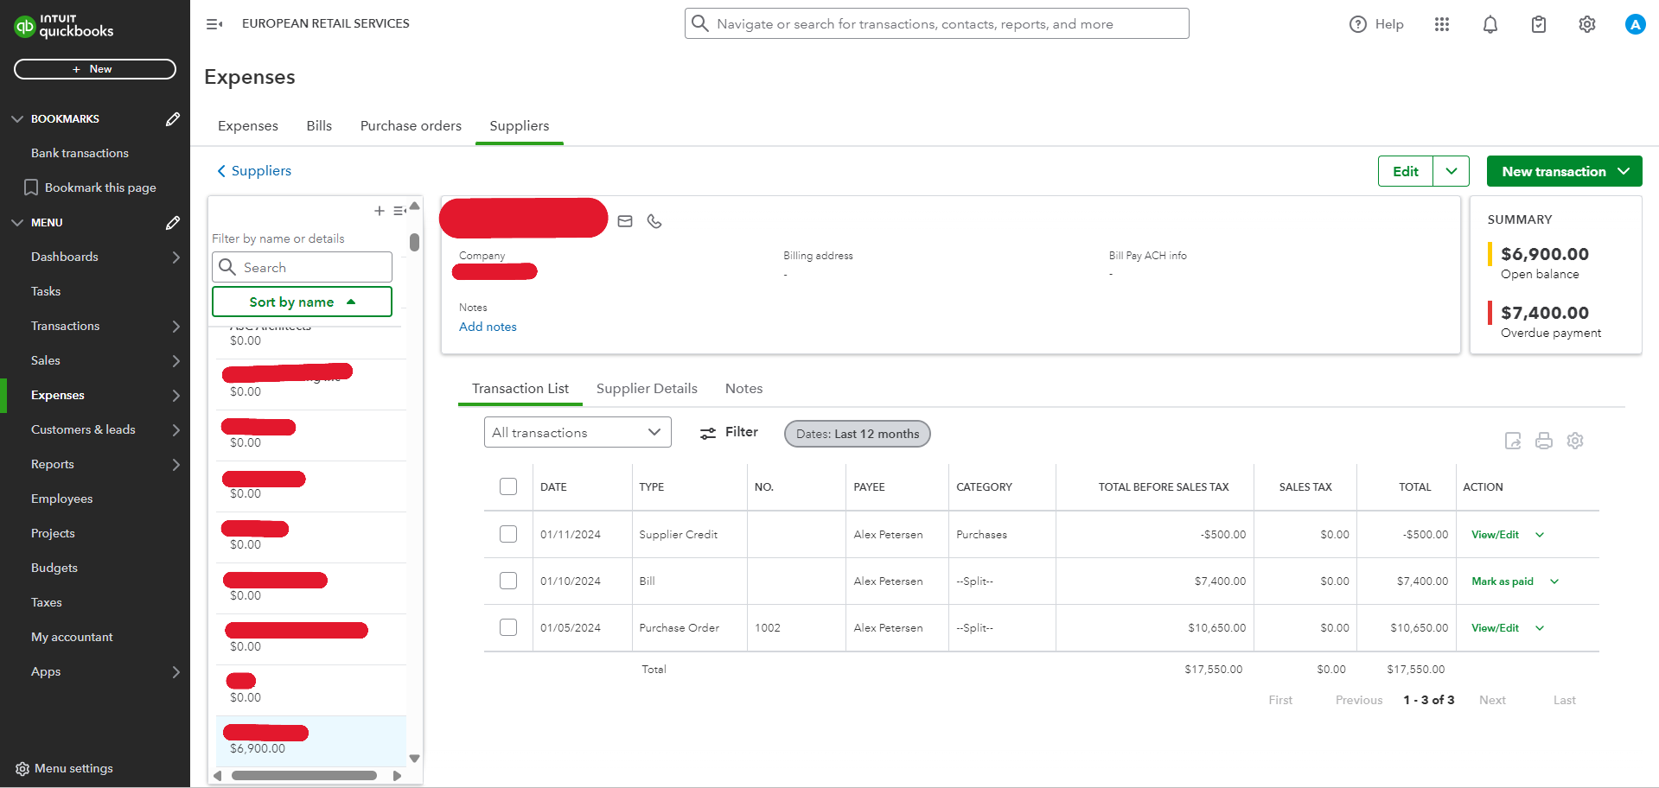Open the notifications bell icon
Screen dimensions: 1659x788
[1490, 25]
